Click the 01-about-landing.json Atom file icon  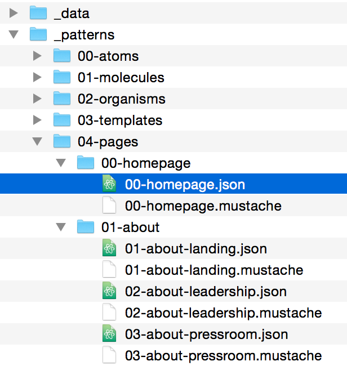tap(109, 248)
